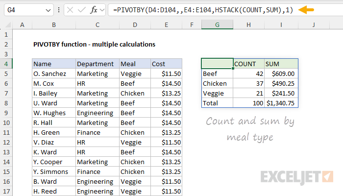Select column G header
343x196 pixels.
pos(217,24)
